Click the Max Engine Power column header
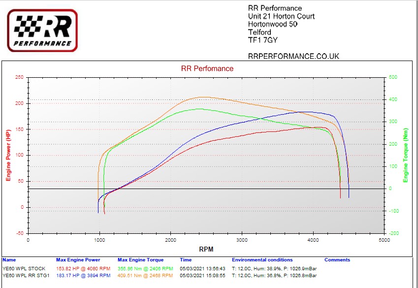The image size is (418, 288). click(x=78, y=260)
